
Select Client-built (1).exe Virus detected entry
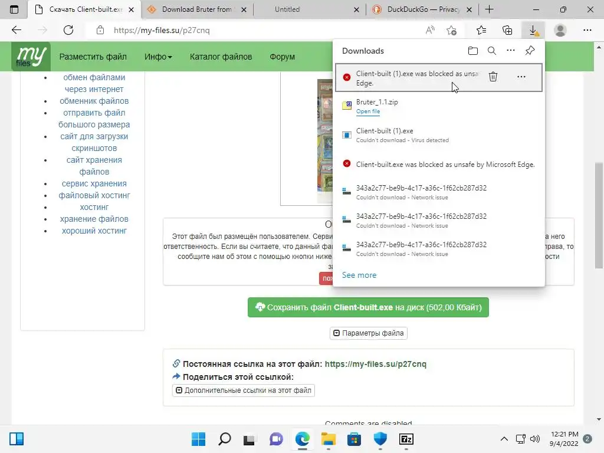[439, 135]
